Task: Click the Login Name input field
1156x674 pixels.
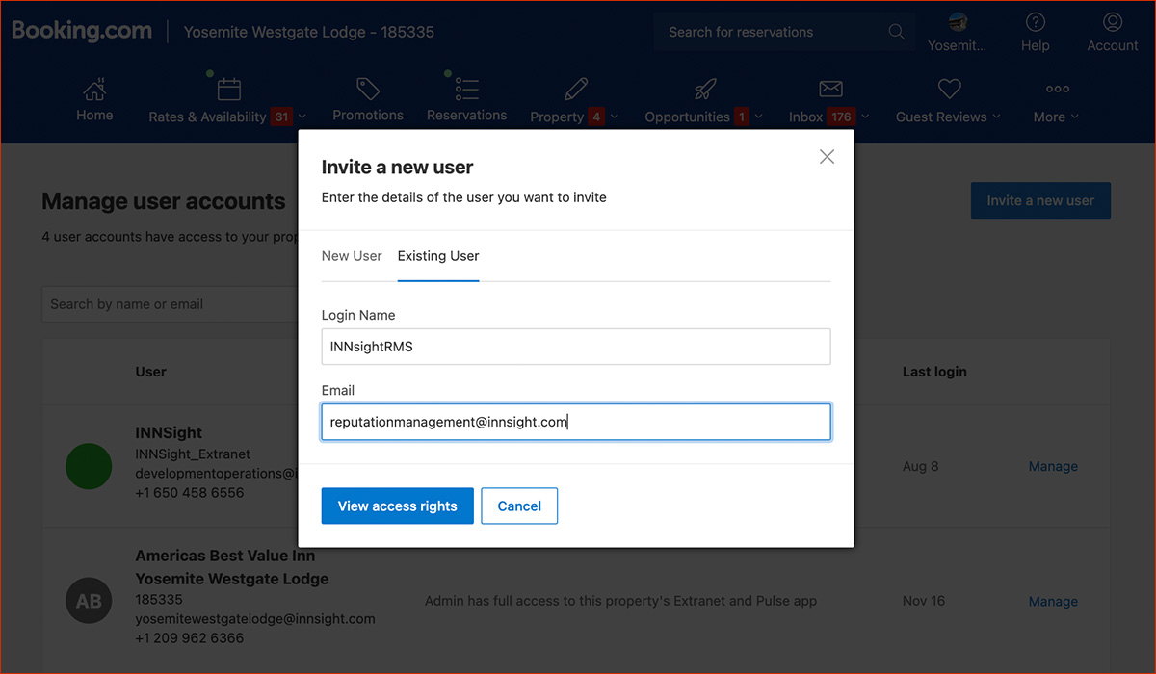Action: point(576,347)
